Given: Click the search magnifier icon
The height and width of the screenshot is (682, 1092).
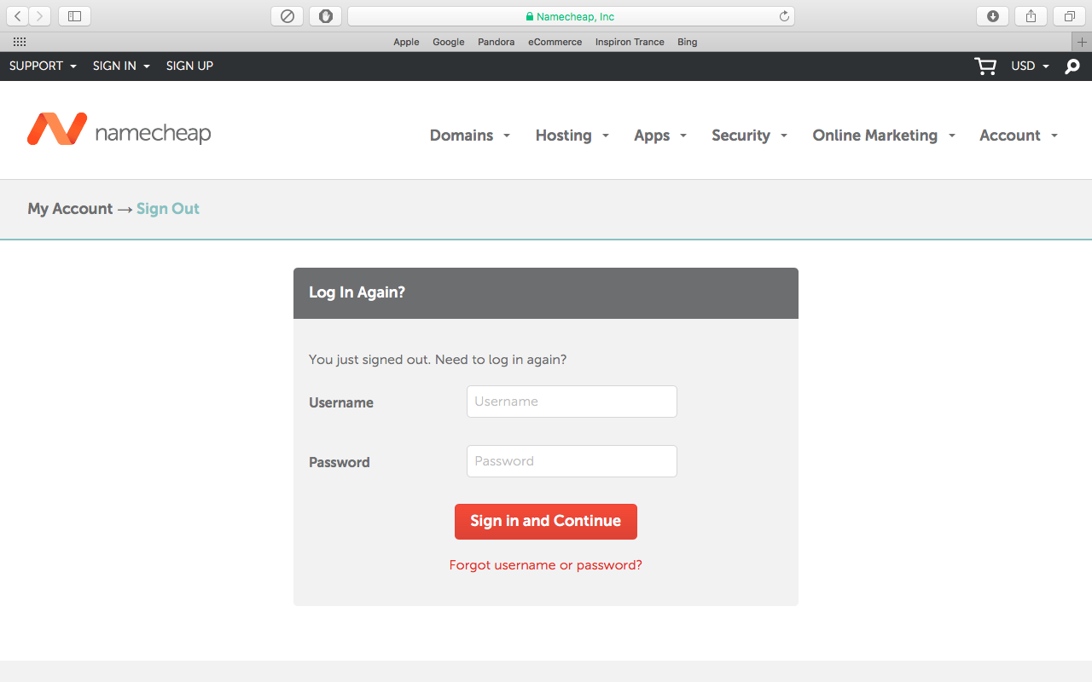Looking at the screenshot, I should (x=1072, y=66).
